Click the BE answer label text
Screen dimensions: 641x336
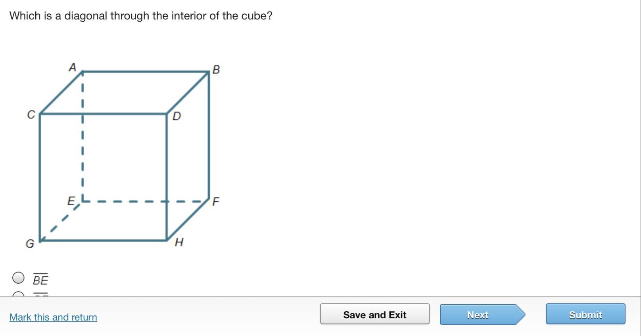(x=40, y=279)
